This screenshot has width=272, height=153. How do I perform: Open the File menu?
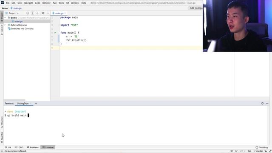pyautogui.click(x=8, y=3)
